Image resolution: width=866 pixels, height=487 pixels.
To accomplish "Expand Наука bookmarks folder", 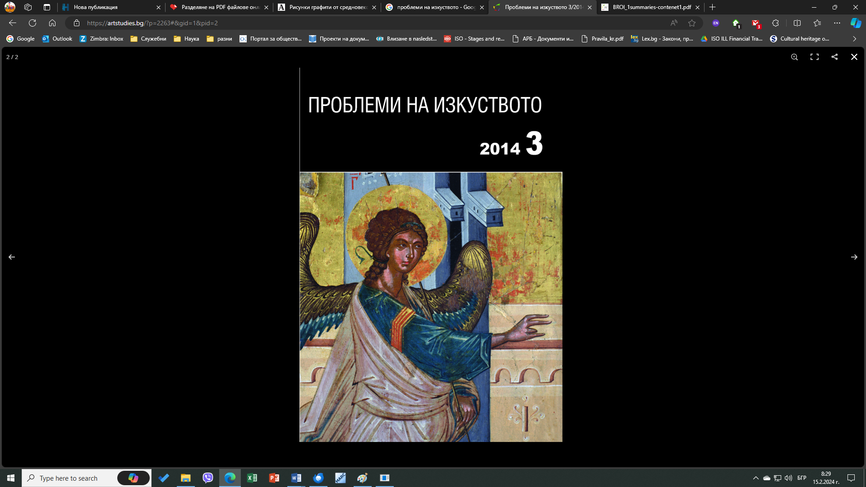I will [x=186, y=39].
